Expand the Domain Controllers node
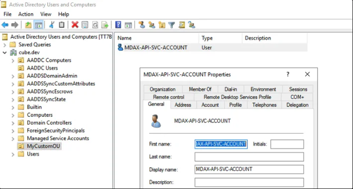 point(13,123)
